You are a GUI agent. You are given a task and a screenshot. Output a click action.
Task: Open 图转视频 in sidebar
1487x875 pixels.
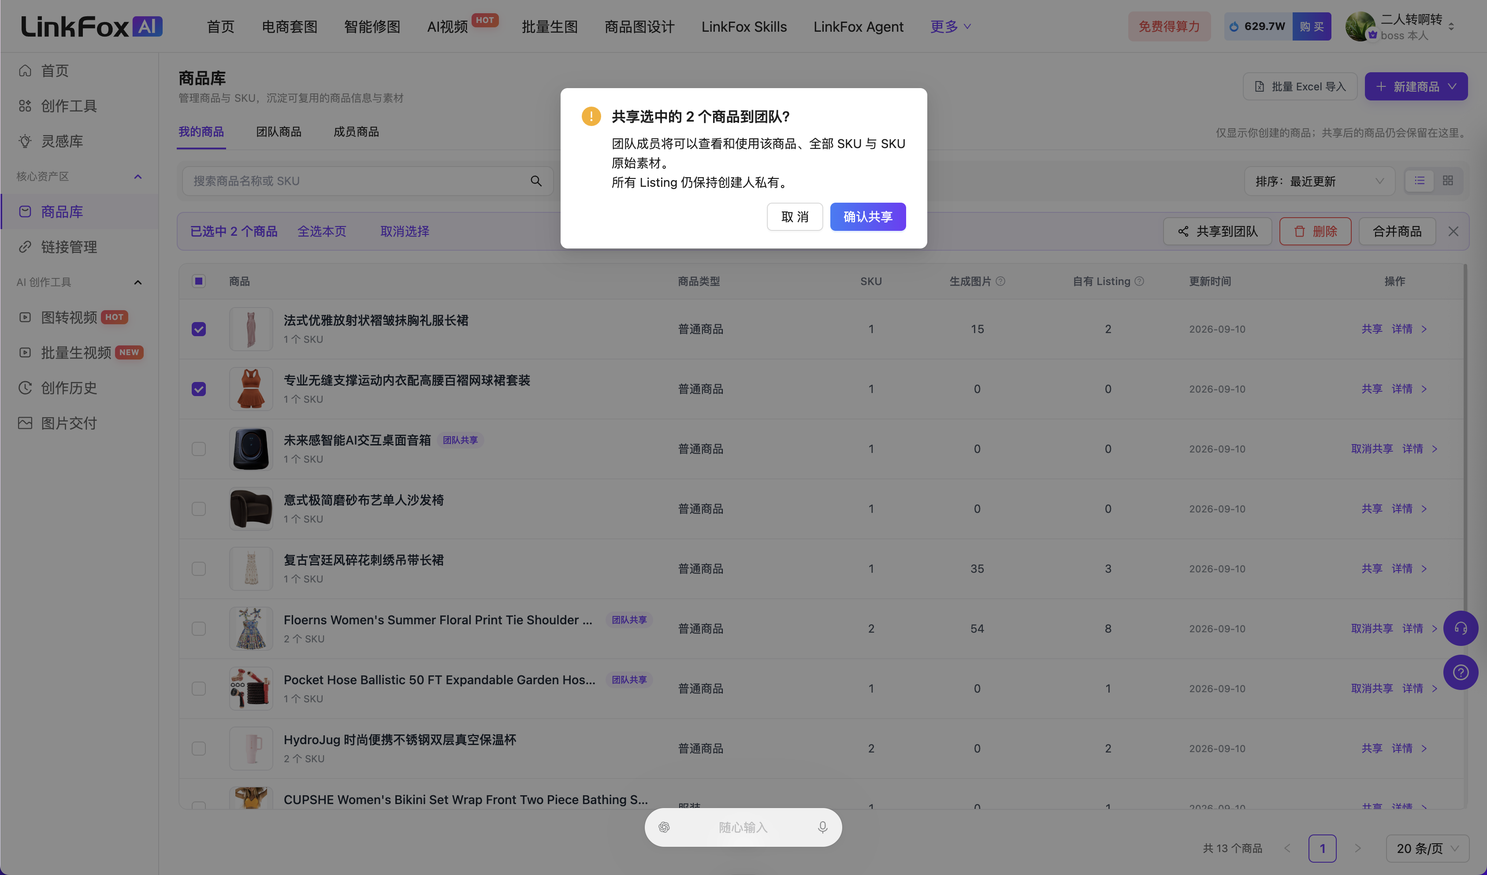pyautogui.click(x=79, y=317)
